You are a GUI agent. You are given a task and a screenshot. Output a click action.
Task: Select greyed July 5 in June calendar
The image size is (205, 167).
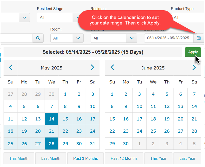(194, 143)
